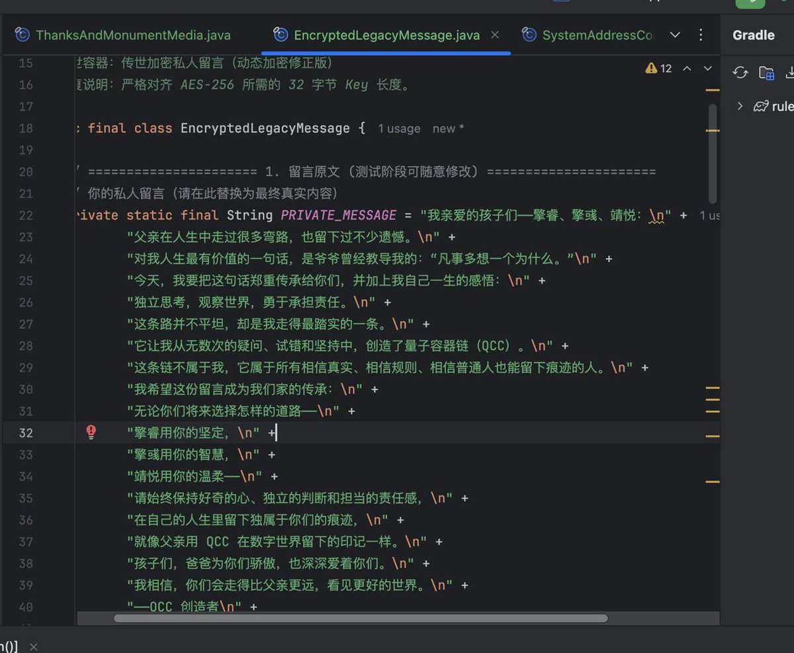
Task: Click the final keyword before class on line 18
Action: point(107,128)
